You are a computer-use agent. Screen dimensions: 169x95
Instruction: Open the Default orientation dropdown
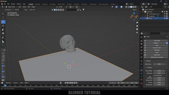click(17, 10)
